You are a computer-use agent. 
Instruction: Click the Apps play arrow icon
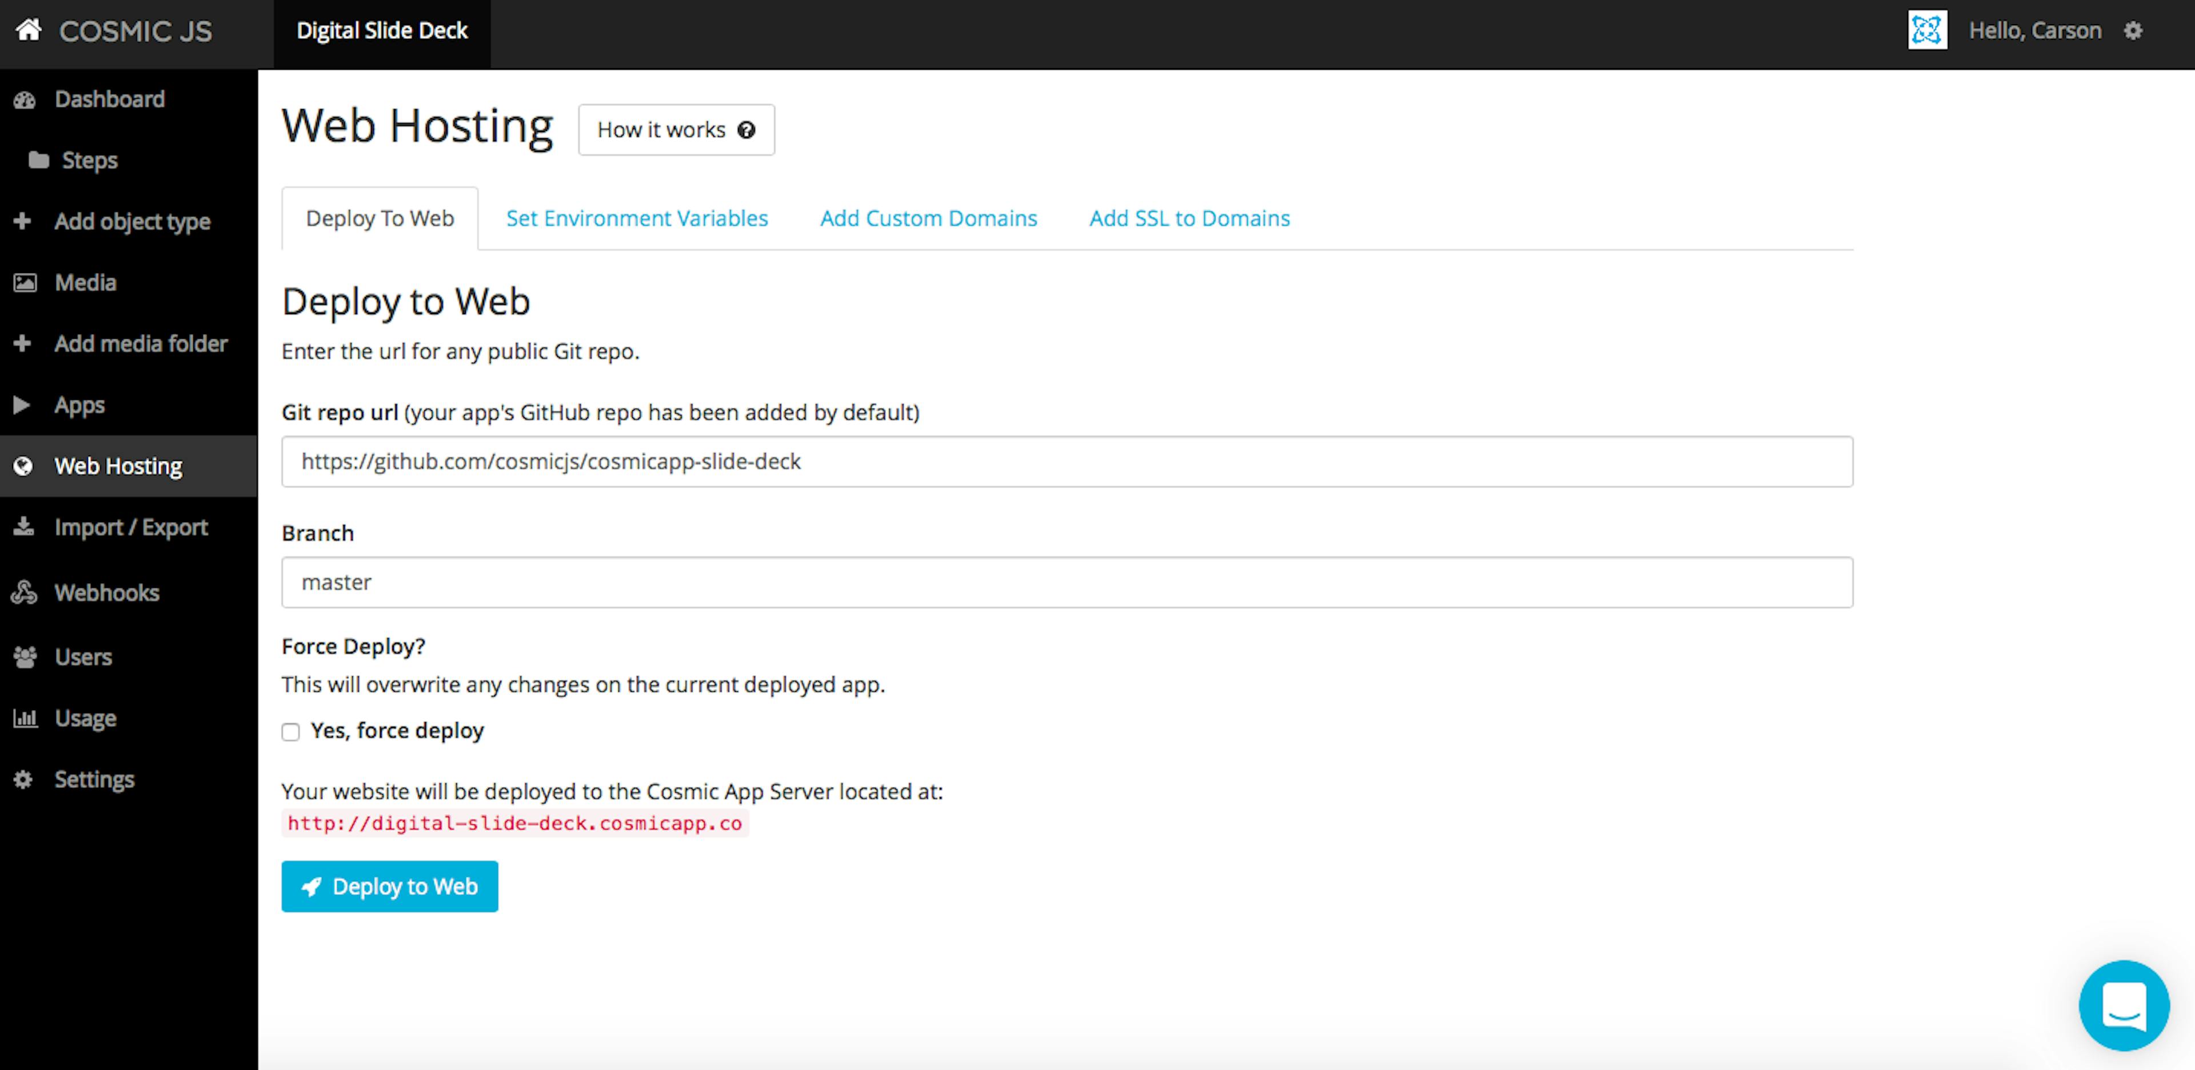pos(22,404)
